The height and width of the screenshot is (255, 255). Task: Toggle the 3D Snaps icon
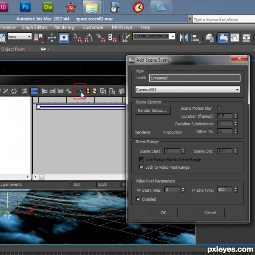pyautogui.click(x=78, y=38)
